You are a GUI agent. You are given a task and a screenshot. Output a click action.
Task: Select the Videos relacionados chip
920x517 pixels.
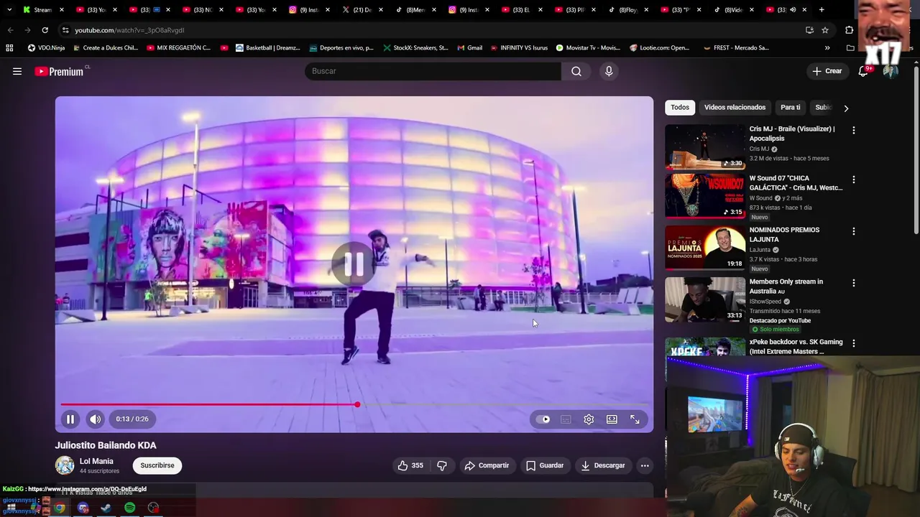(x=735, y=107)
